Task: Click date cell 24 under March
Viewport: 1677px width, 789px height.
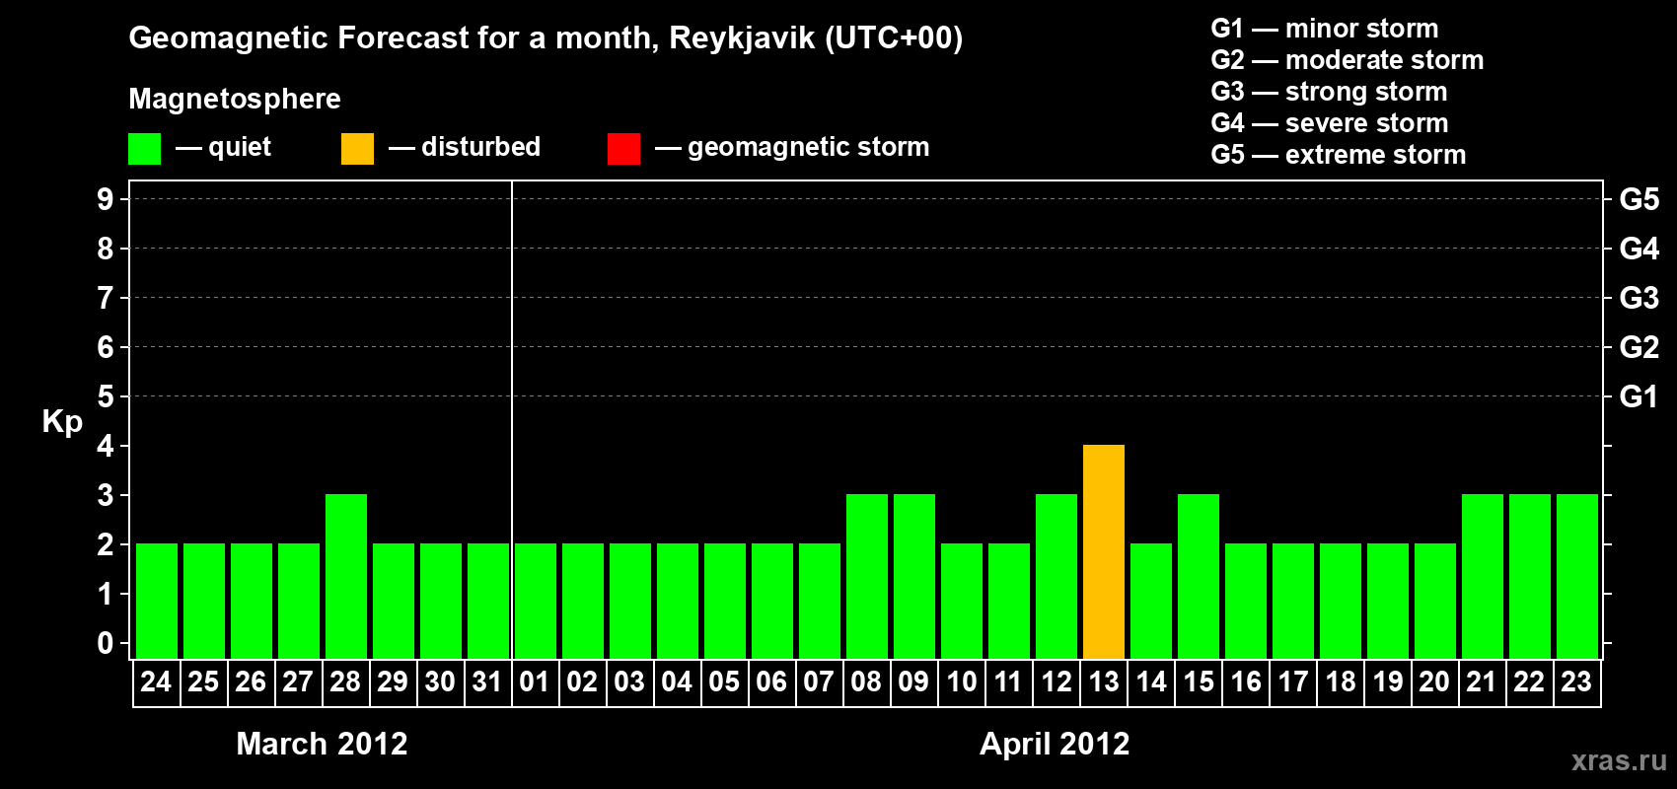Action: 157,682
